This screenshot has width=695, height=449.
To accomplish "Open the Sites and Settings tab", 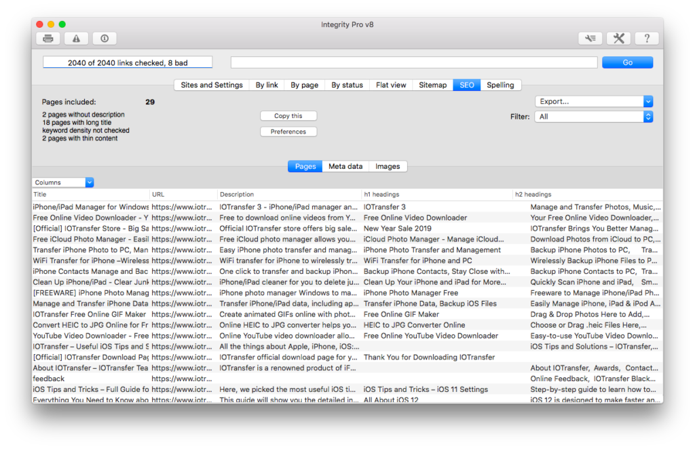I will (211, 85).
